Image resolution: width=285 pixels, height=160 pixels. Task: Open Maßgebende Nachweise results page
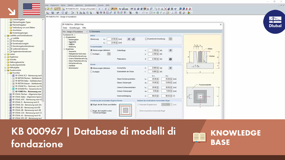click(77, 54)
